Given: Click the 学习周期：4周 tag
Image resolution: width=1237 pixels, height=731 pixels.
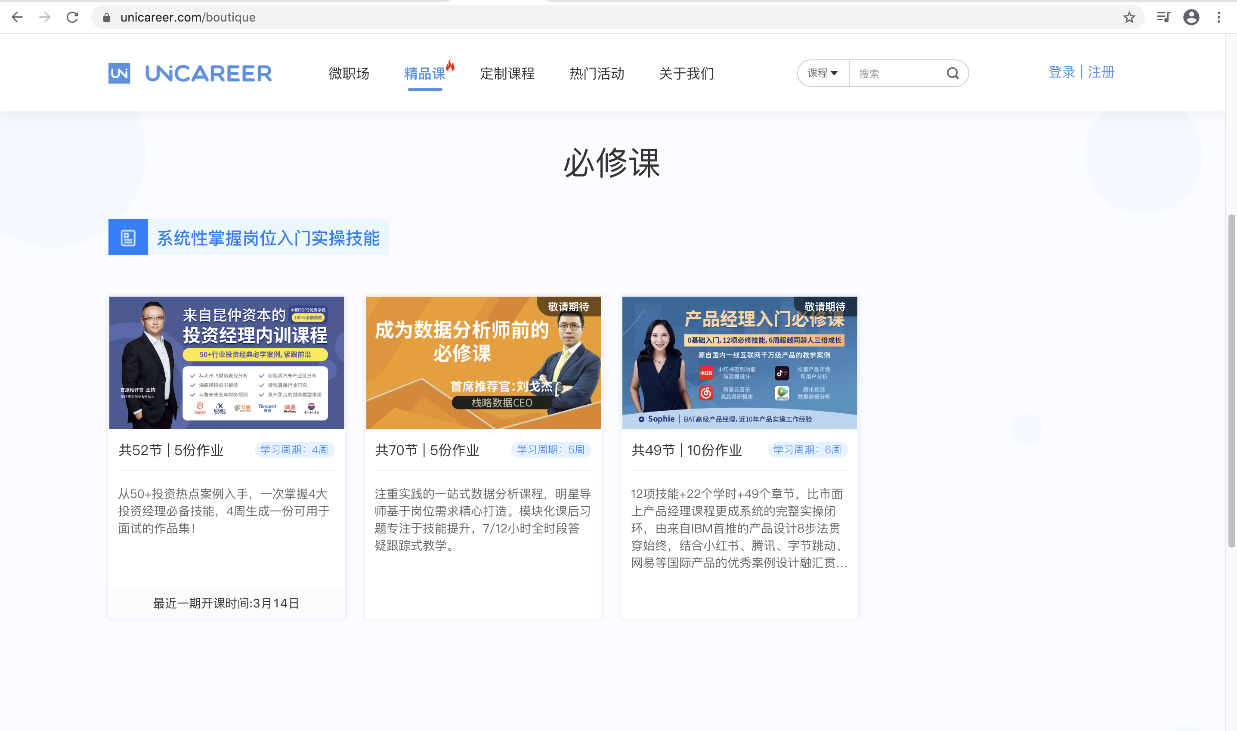Looking at the screenshot, I should (x=294, y=450).
